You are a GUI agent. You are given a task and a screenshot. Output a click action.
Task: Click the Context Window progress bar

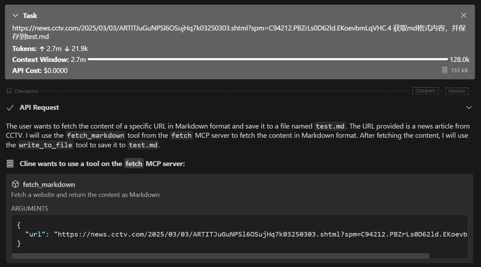[267, 59]
